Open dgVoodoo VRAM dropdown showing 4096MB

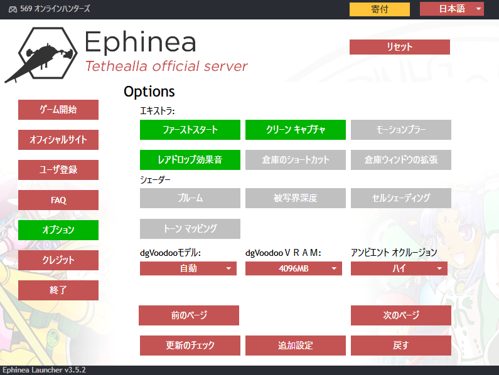click(293, 268)
